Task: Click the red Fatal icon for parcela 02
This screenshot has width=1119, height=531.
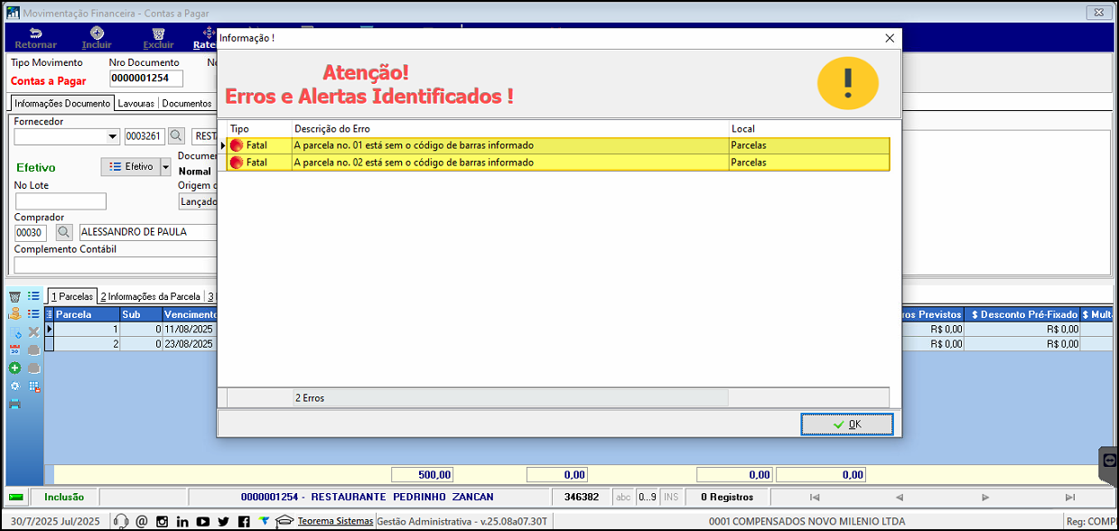Action: click(237, 163)
